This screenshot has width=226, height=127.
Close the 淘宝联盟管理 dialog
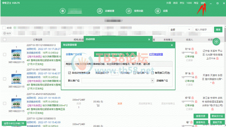(172, 45)
